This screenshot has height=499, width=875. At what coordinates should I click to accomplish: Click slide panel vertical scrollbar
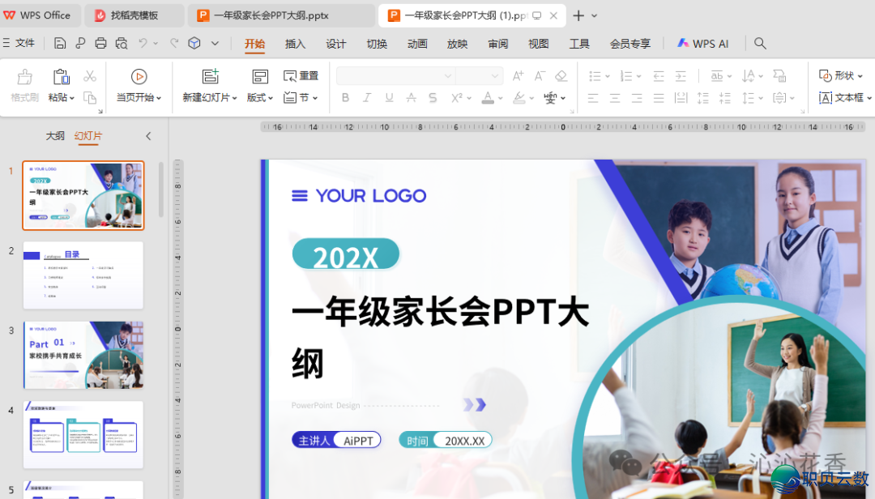point(161,190)
